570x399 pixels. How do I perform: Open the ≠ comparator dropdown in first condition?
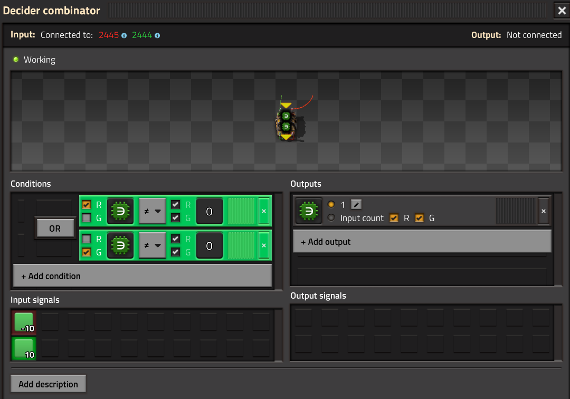point(153,211)
